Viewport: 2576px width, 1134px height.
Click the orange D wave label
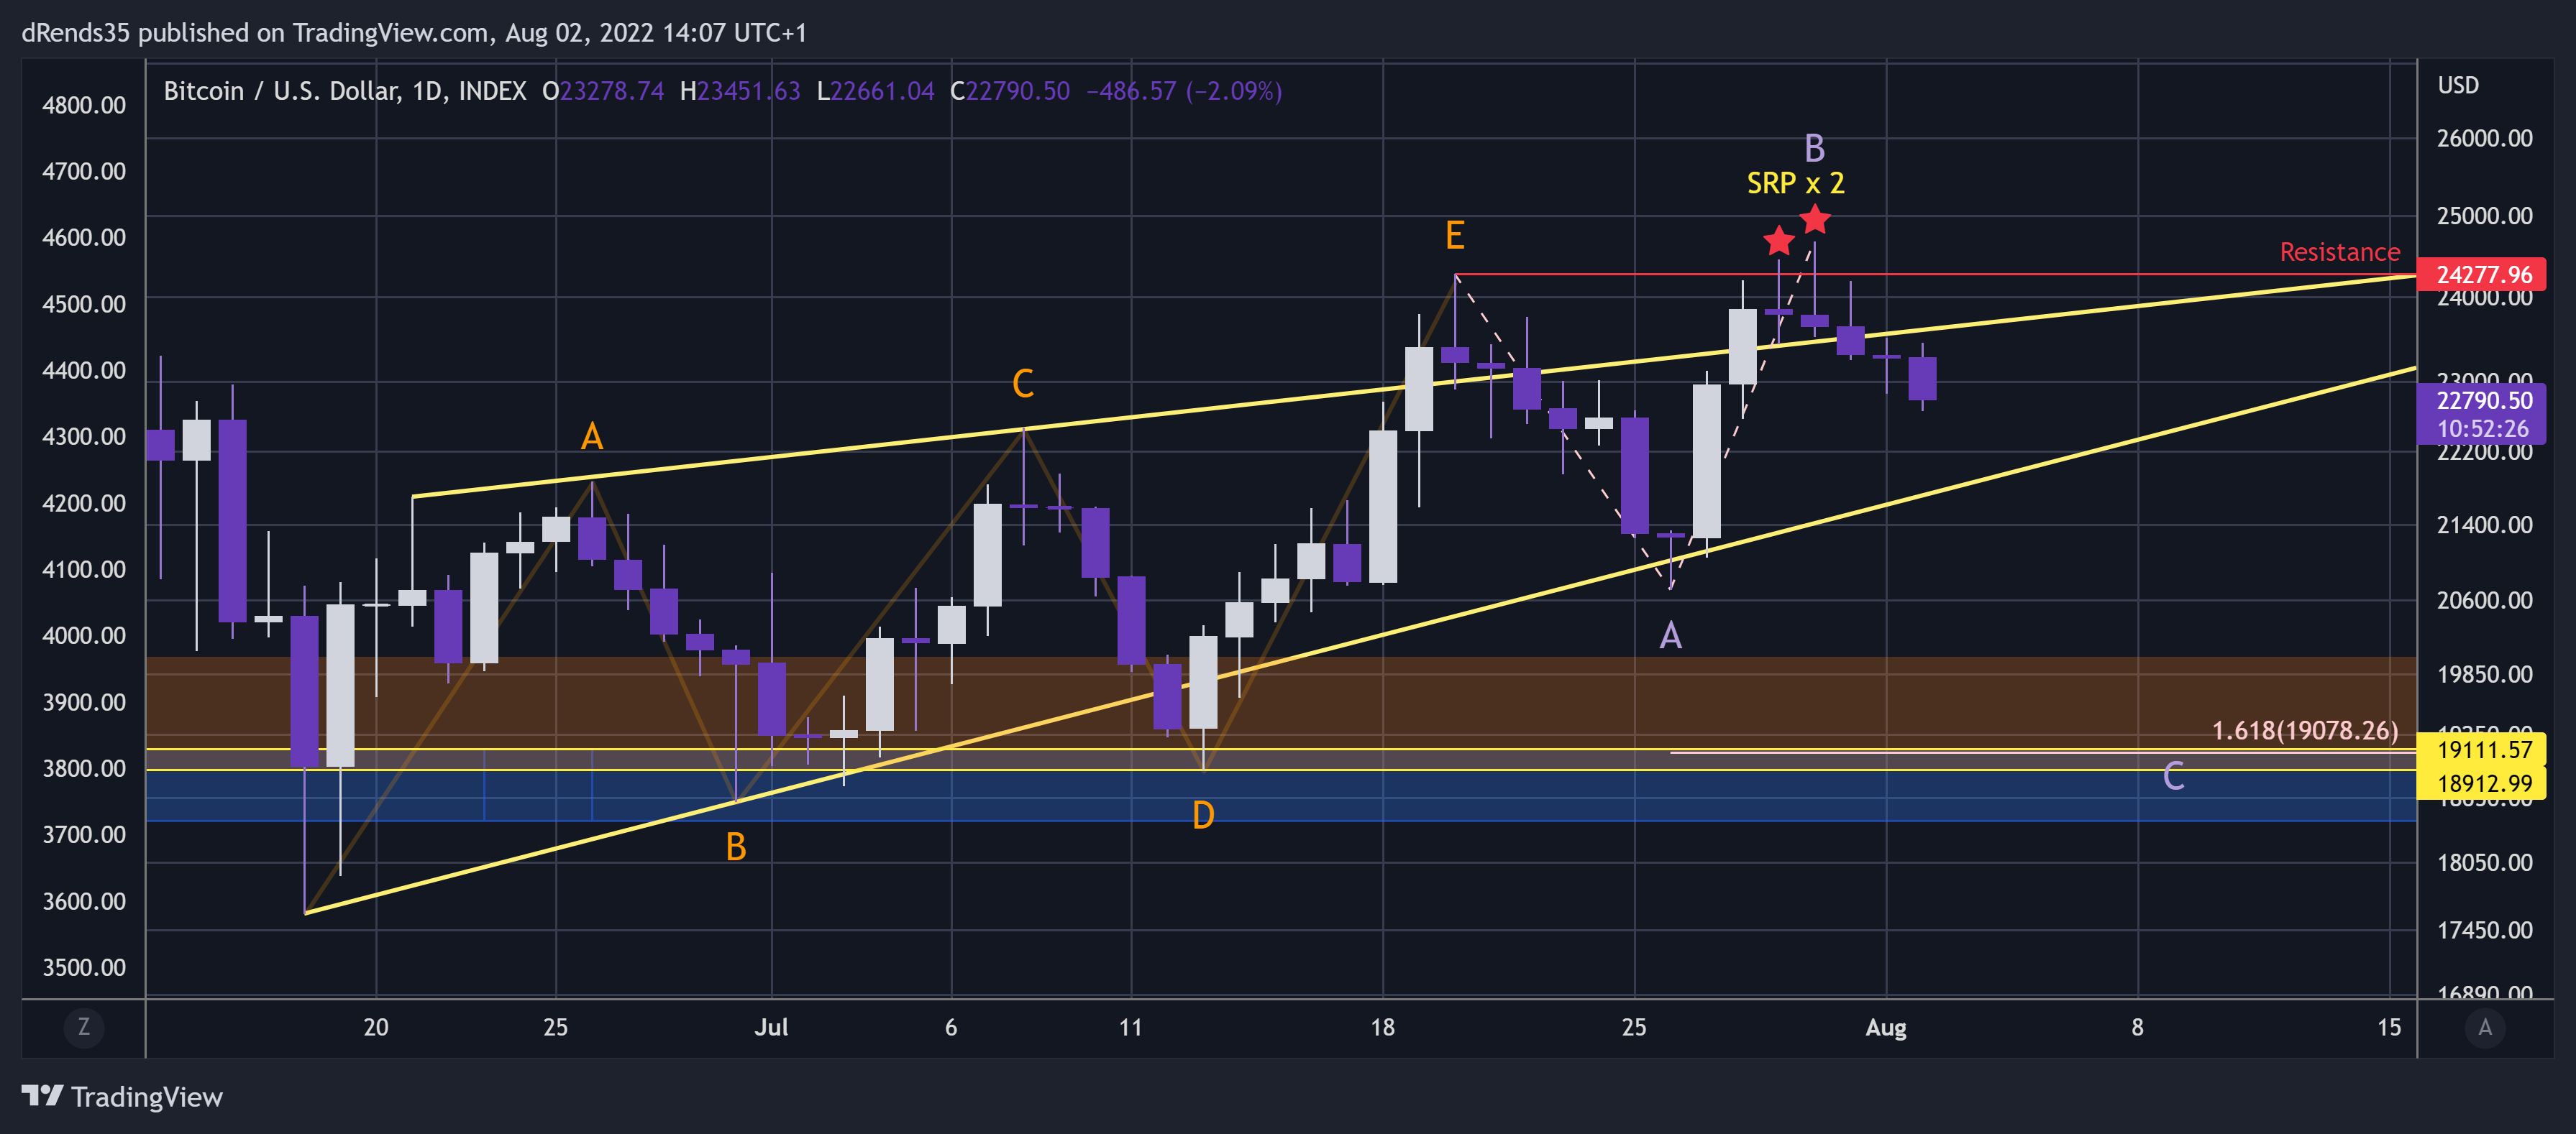click(1203, 815)
